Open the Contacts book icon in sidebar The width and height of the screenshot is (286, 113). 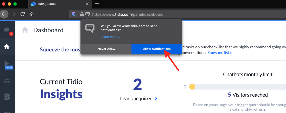click(x=7, y=97)
